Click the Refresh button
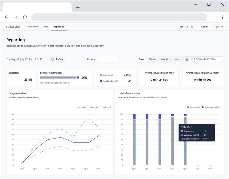 (x=58, y=59)
